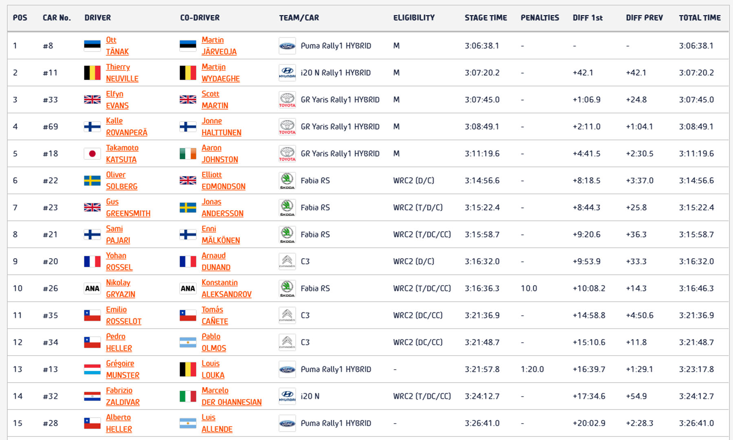This screenshot has width=733, height=440.
Task: Open co-driver Martin Järveoja link
Action: 219,46
